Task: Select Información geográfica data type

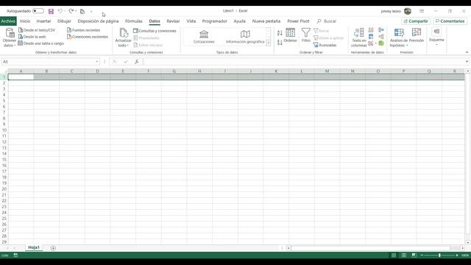Action: pyautogui.click(x=245, y=37)
